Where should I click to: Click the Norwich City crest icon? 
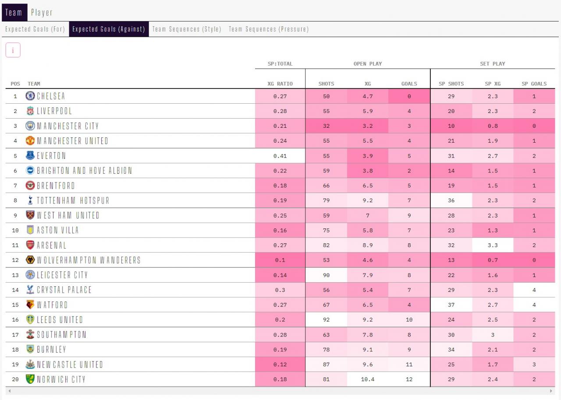coord(30,379)
